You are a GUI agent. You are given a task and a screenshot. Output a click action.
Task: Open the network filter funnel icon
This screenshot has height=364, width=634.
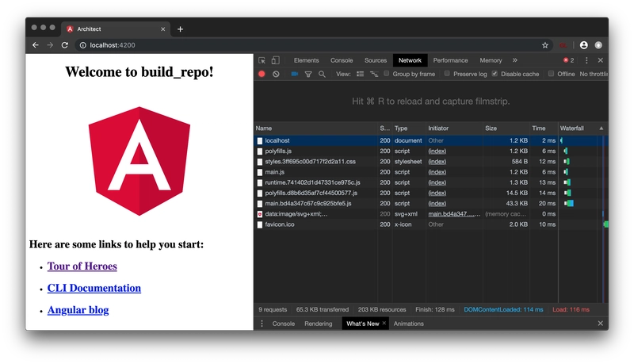[x=308, y=74]
